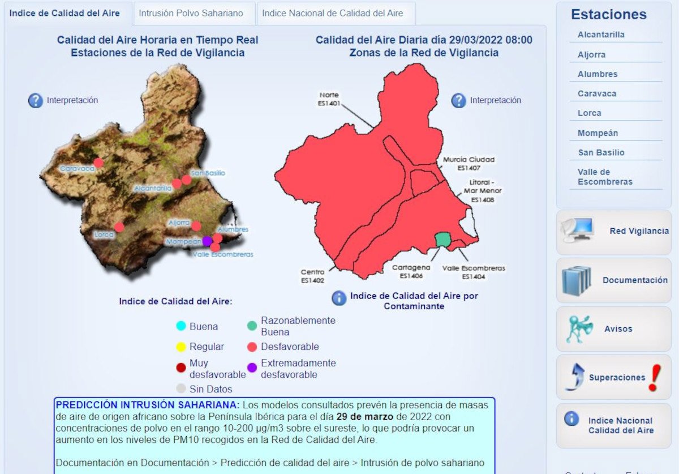
Task: Click the red exclamation mark in Superaciones
Action: (x=654, y=378)
